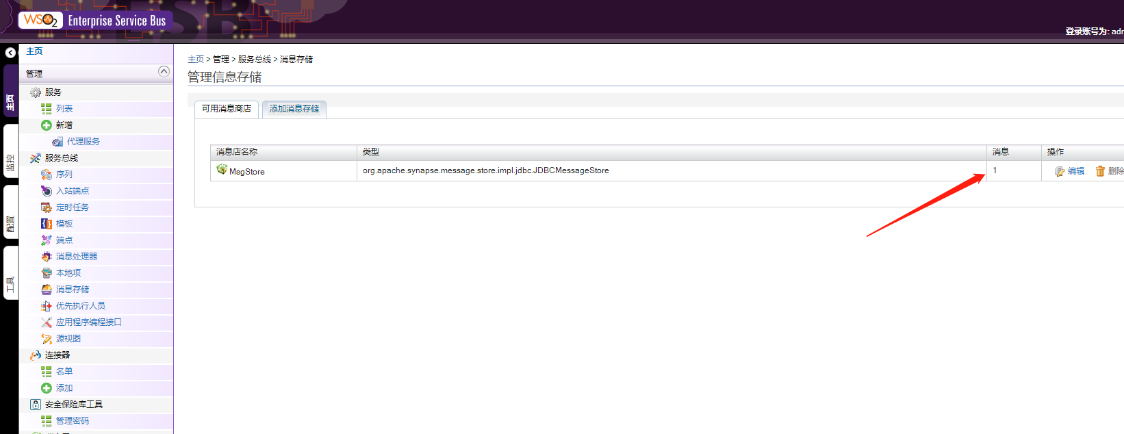Open the 消息处理器 link

[77, 257]
